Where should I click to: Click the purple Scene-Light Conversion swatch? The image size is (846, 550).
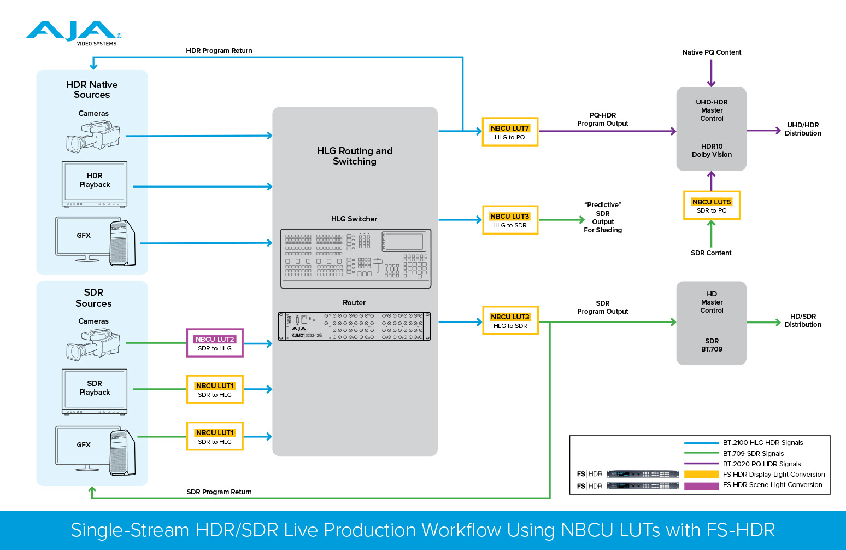coord(701,485)
